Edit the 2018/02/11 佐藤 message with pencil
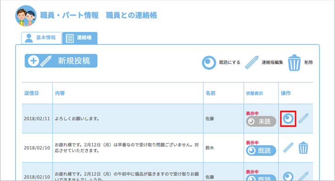Image resolution: width=335 pixels, height=181 pixels. point(303,119)
